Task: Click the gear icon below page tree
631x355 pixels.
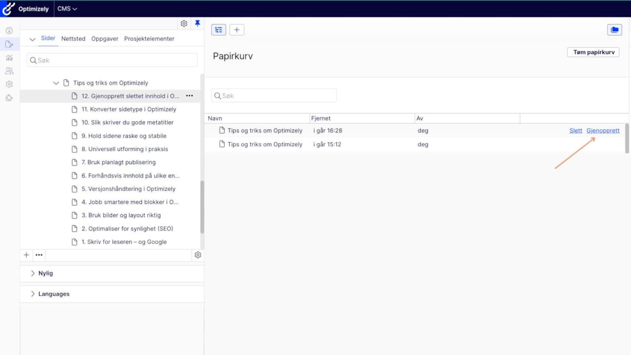Action: [x=198, y=255]
